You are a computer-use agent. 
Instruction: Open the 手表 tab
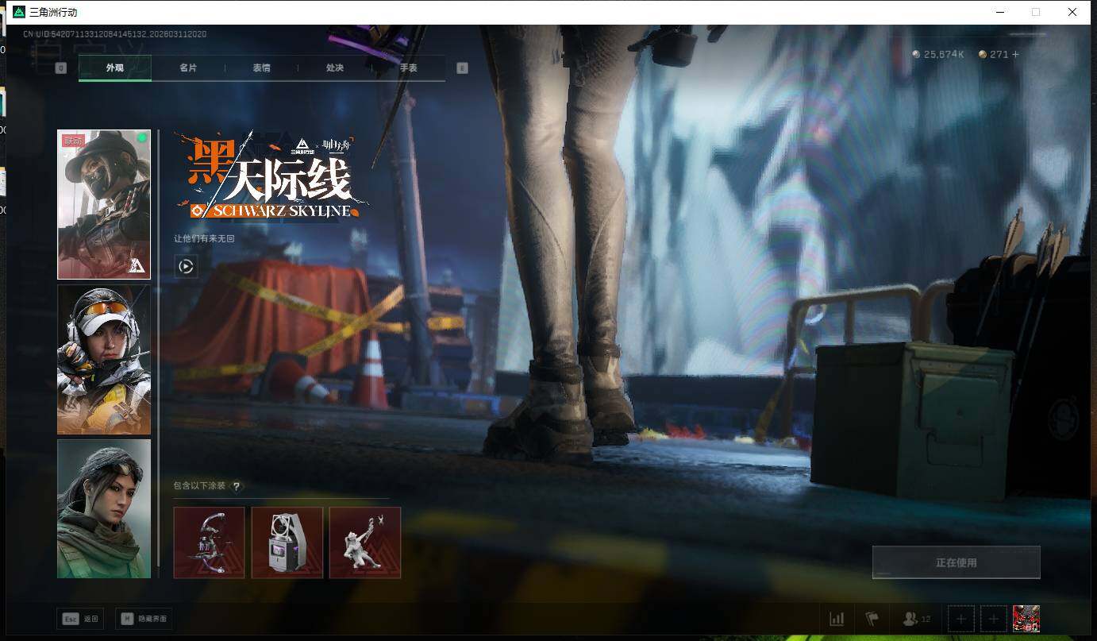408,68
